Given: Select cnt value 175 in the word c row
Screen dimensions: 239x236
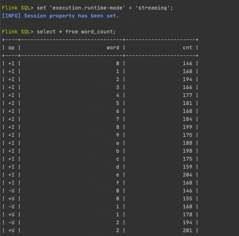Looking at the screenshot, I should [x=187, y=159].
